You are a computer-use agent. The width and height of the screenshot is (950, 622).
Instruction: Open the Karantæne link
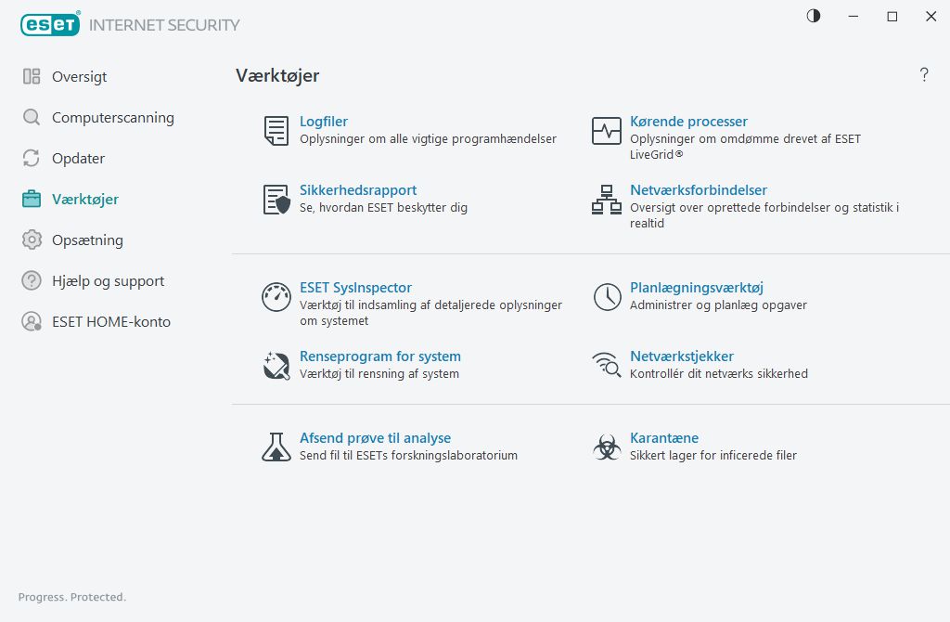[x=664, y=438]
